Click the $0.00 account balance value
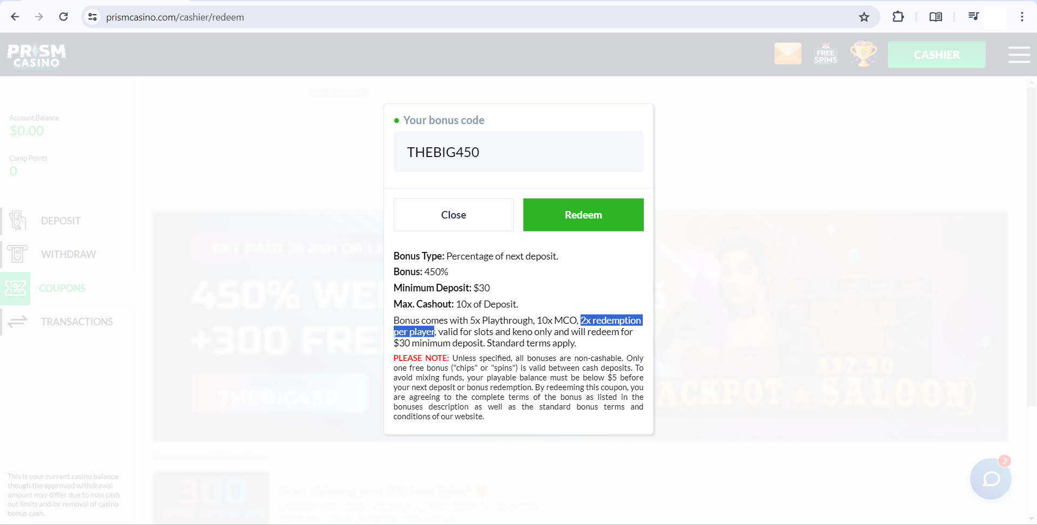The width and height of the screenshot is (1037, 525). 27,131
